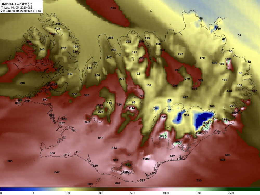The width and height of the screenshot is (260, 195).
Task: Click the map value '527'
Action: (x=254, y=91)
